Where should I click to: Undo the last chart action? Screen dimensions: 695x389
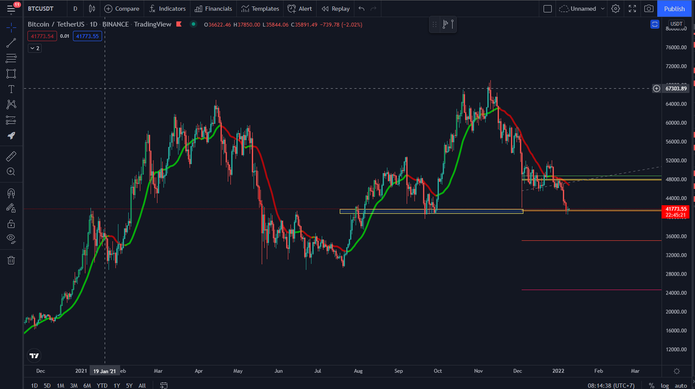click(362, 9)
